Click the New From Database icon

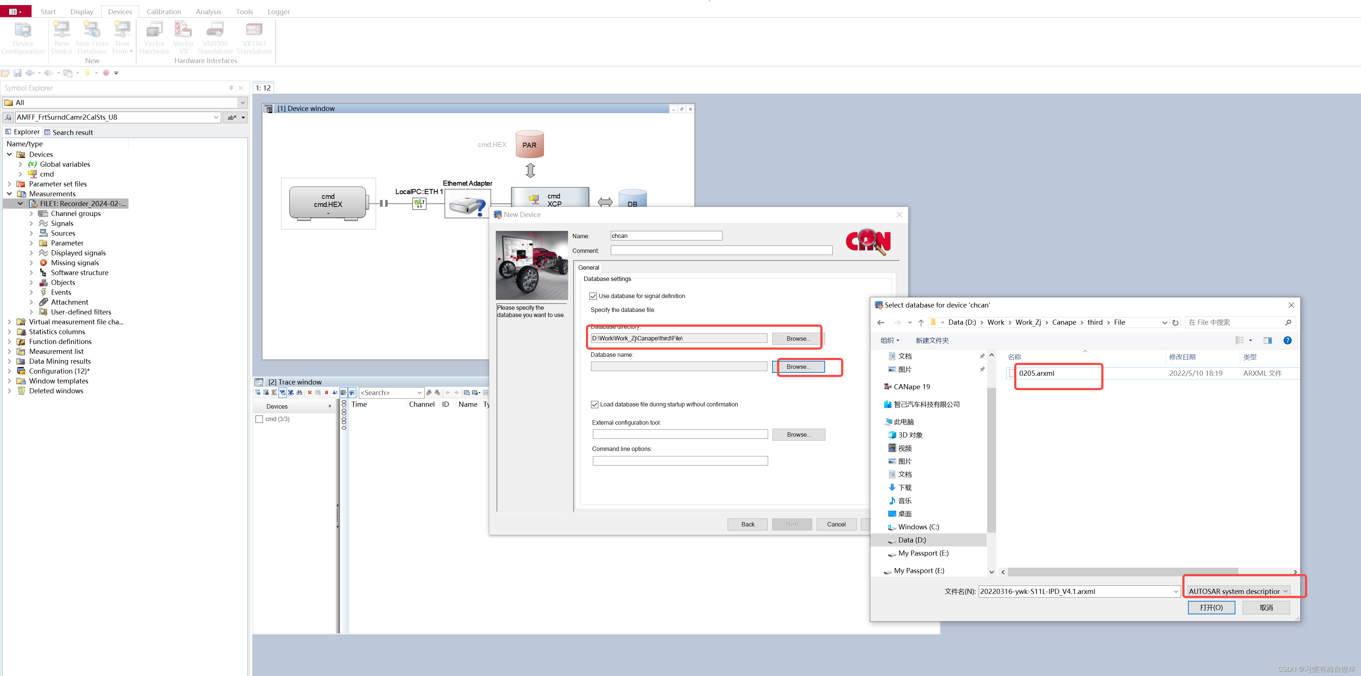[x=92, y=38]
